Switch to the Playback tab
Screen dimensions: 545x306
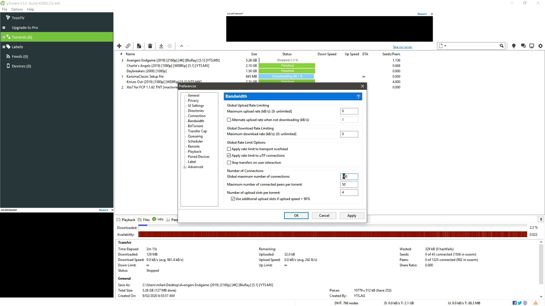click(126, 220)
